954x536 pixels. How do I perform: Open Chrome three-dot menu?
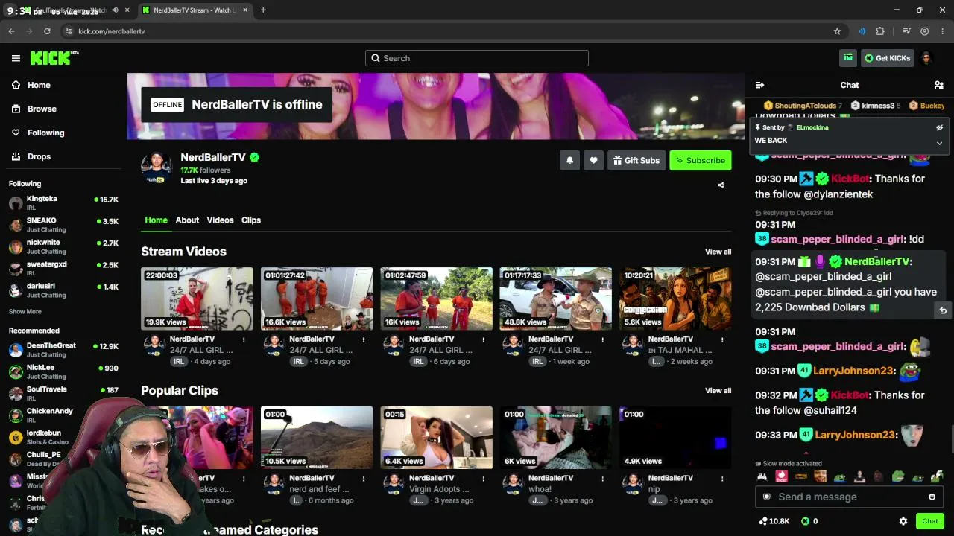coord(943,31)
